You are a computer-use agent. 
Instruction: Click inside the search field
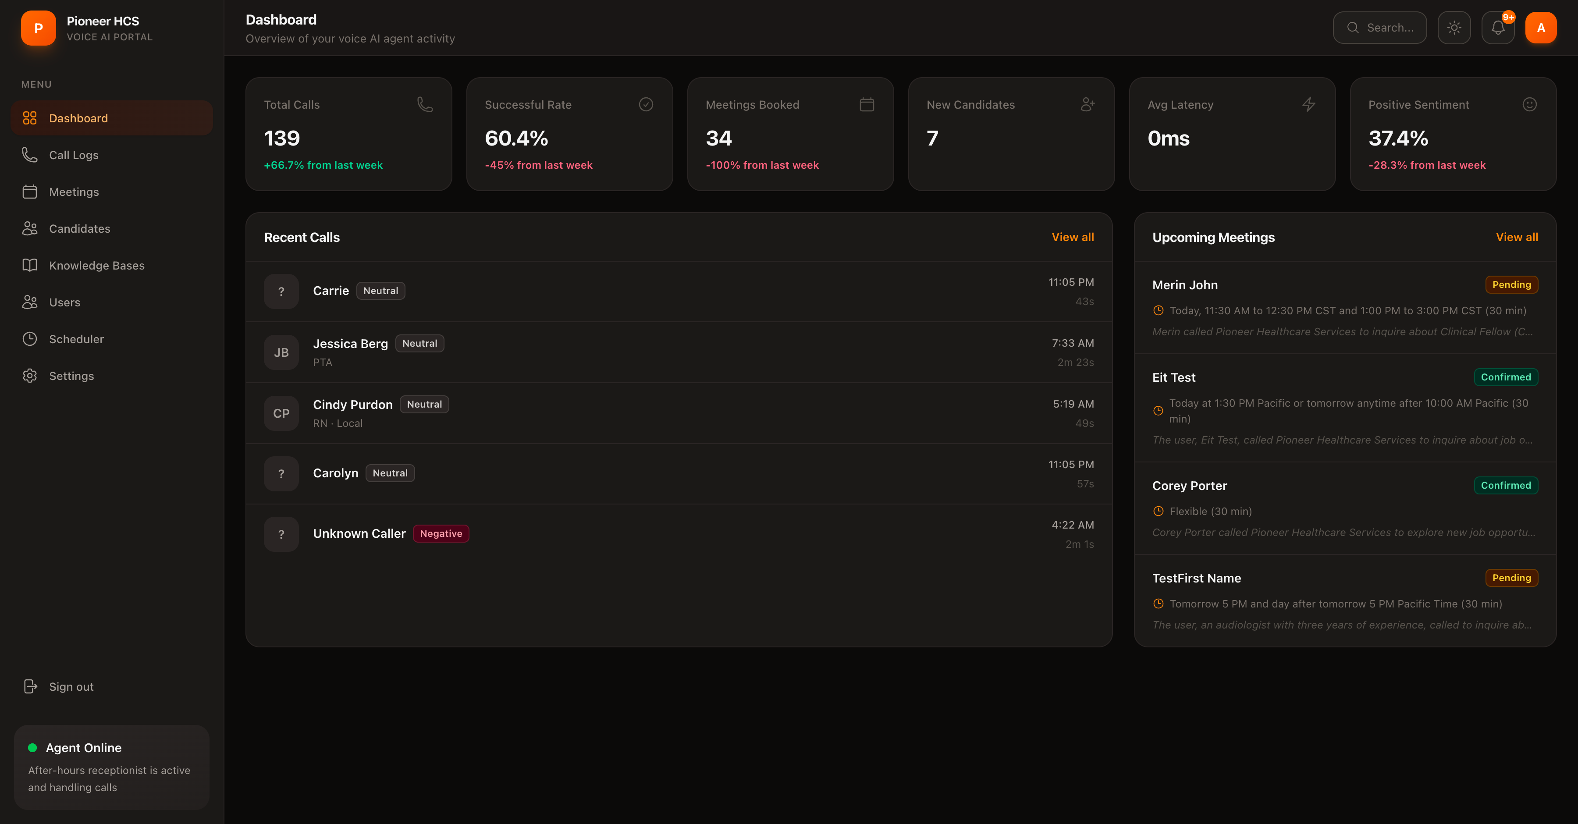point(1390,28)
